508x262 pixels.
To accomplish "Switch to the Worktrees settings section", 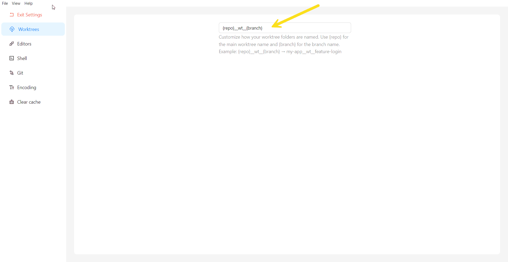I will pyautogui.click(x=29, y=29).
